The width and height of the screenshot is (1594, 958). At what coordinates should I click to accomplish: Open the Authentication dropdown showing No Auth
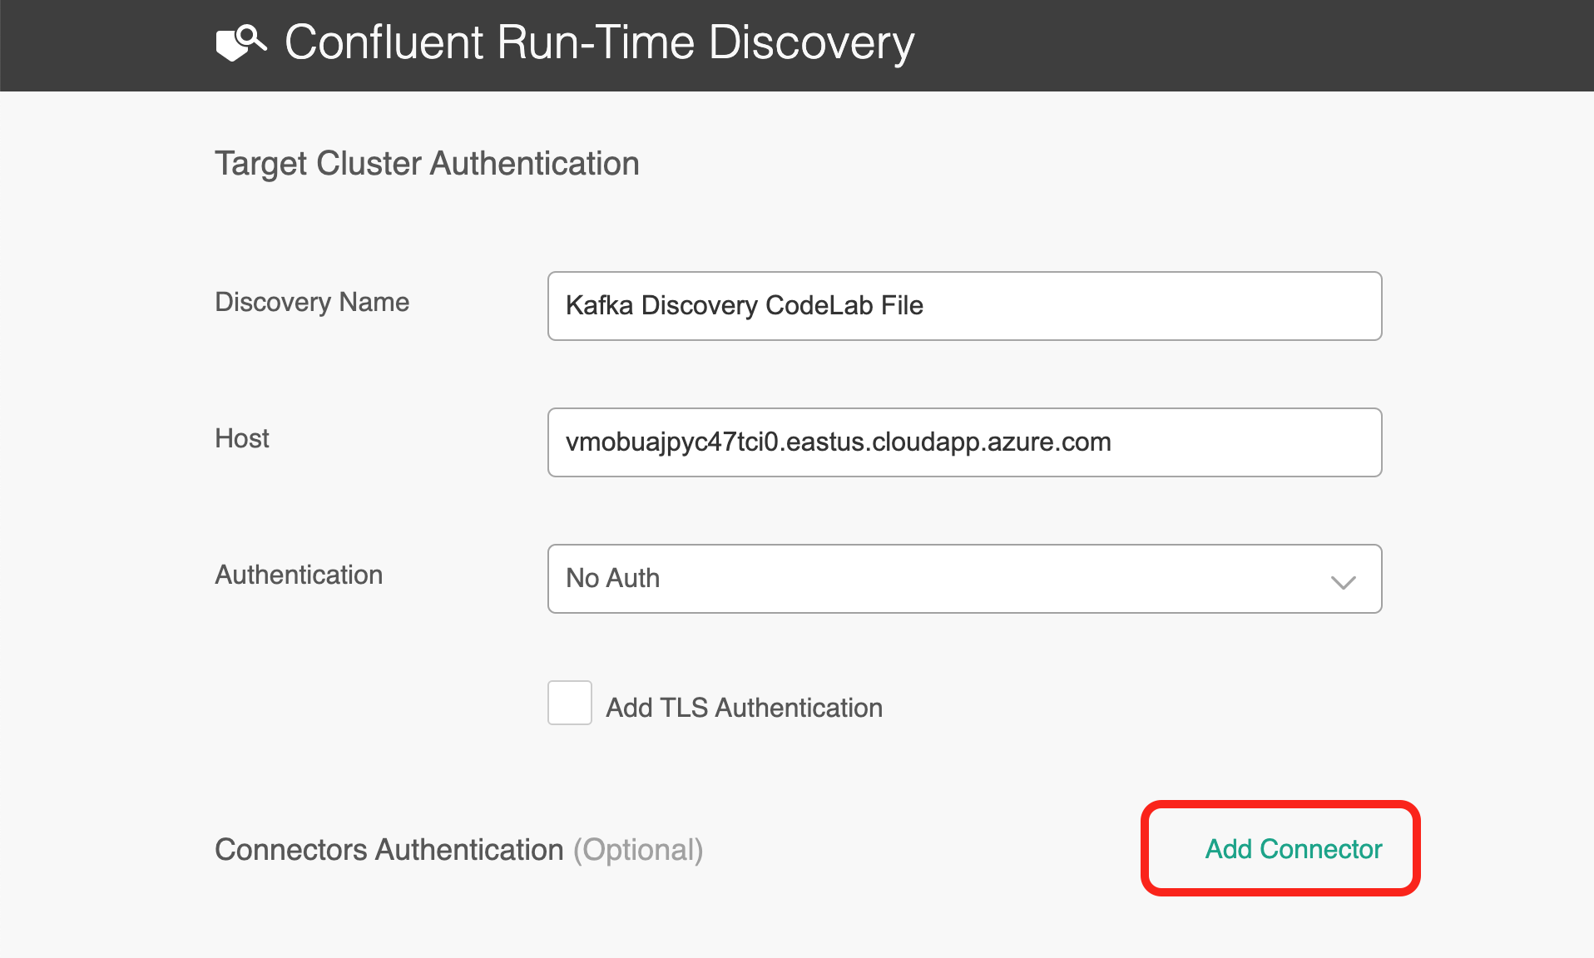[964, 579]
